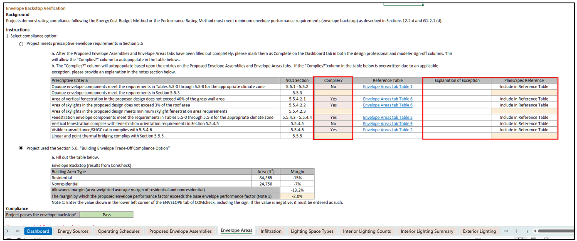Image resolution: width=577 pixels, height=241 pixels.
Task: Open the Envelope Areas tab Table 1 link
Action: pyautogui.click(x=387, y=87)
